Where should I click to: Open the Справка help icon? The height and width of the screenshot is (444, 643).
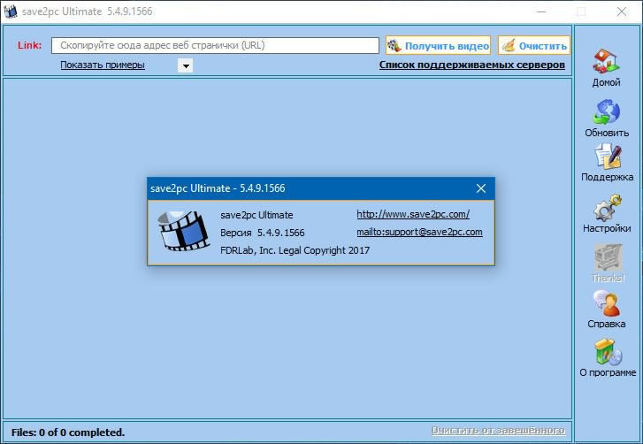click(x=607, y=303)
